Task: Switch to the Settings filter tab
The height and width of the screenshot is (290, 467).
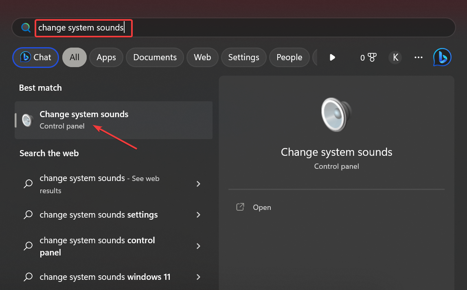Action: (x=243, y=57)
